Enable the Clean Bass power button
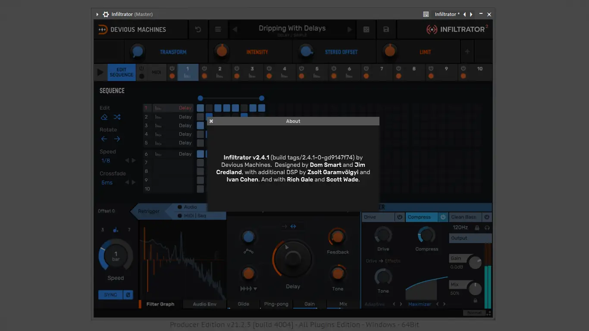This screenshot has width=589, height=331. click(487, 217)
